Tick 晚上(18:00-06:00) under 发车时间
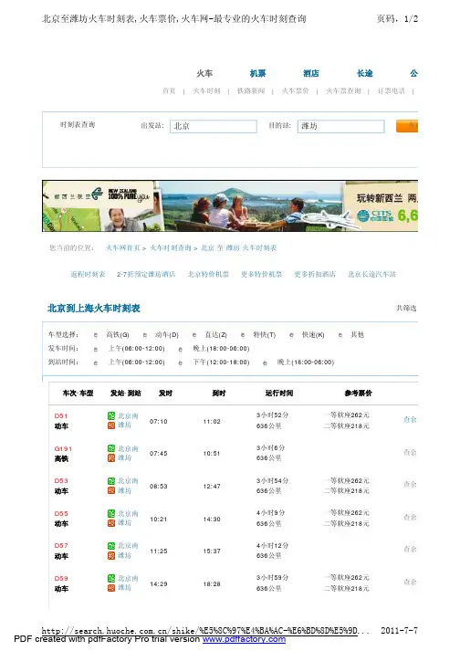Screen dimensions: 460x651 [180, 349]
